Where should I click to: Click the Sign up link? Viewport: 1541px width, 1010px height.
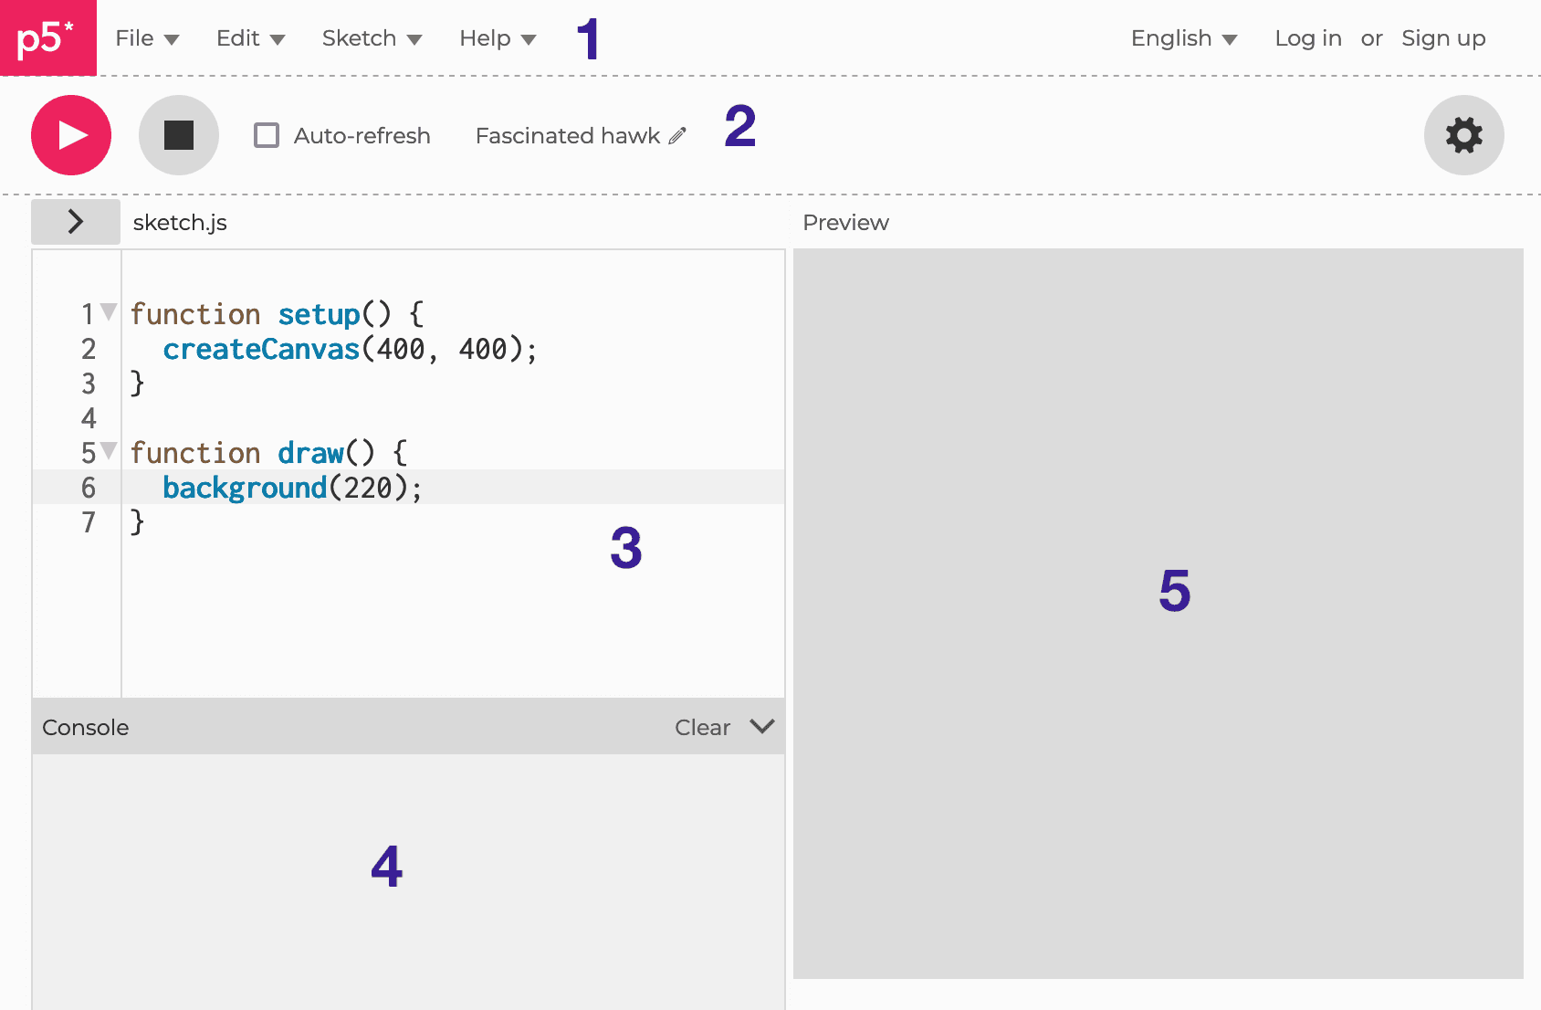[x=1443, y=38]
